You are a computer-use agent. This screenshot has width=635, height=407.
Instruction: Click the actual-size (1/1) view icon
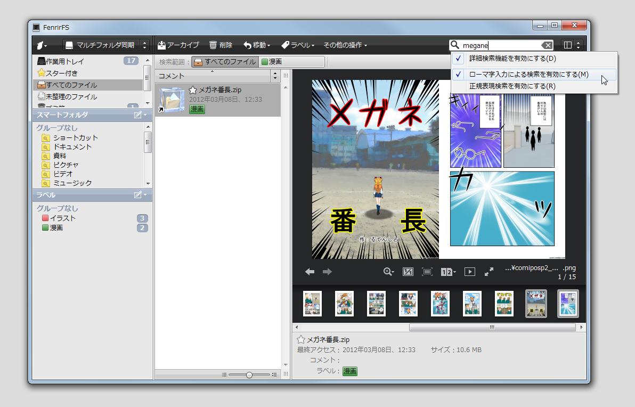(408, 272)
